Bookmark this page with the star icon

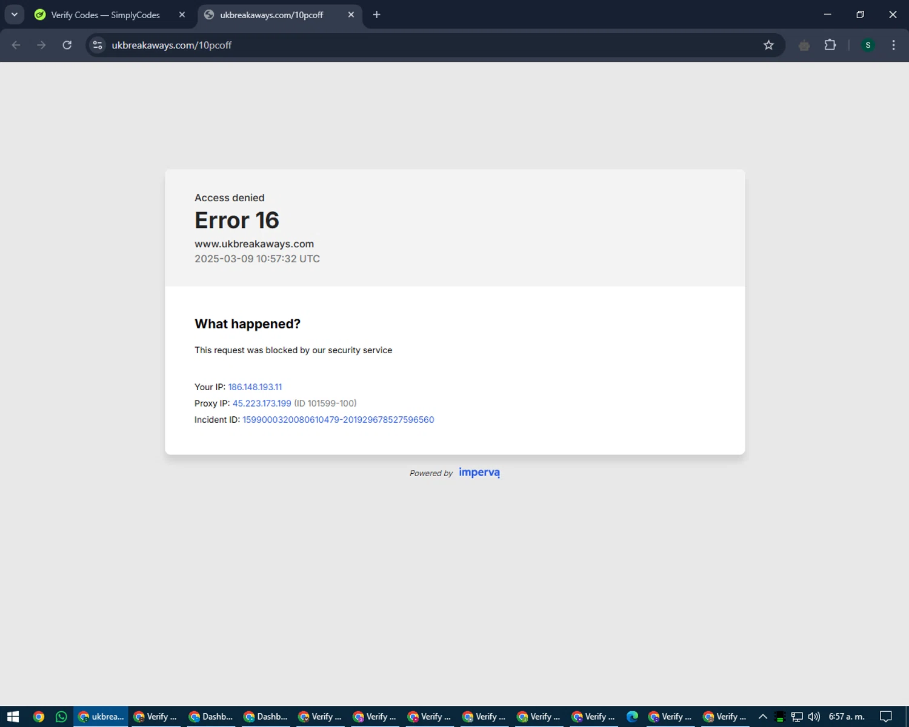pyautogui.click(x=768, y=45)
